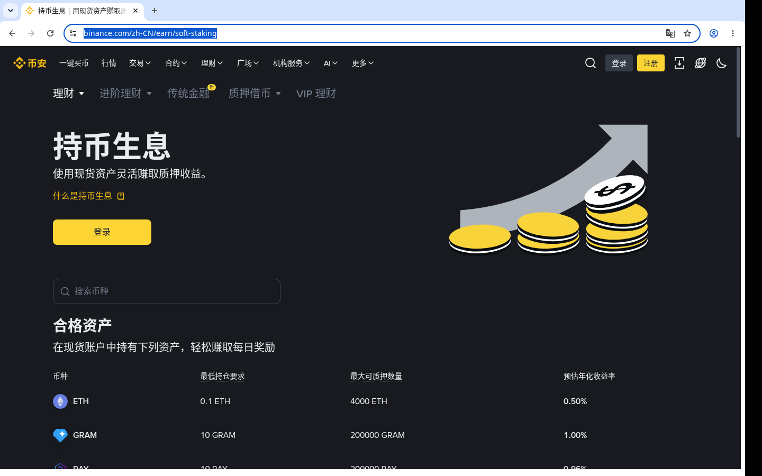
Task: Close the 持币生息 browser tab
Action: (x=135, y=11)
